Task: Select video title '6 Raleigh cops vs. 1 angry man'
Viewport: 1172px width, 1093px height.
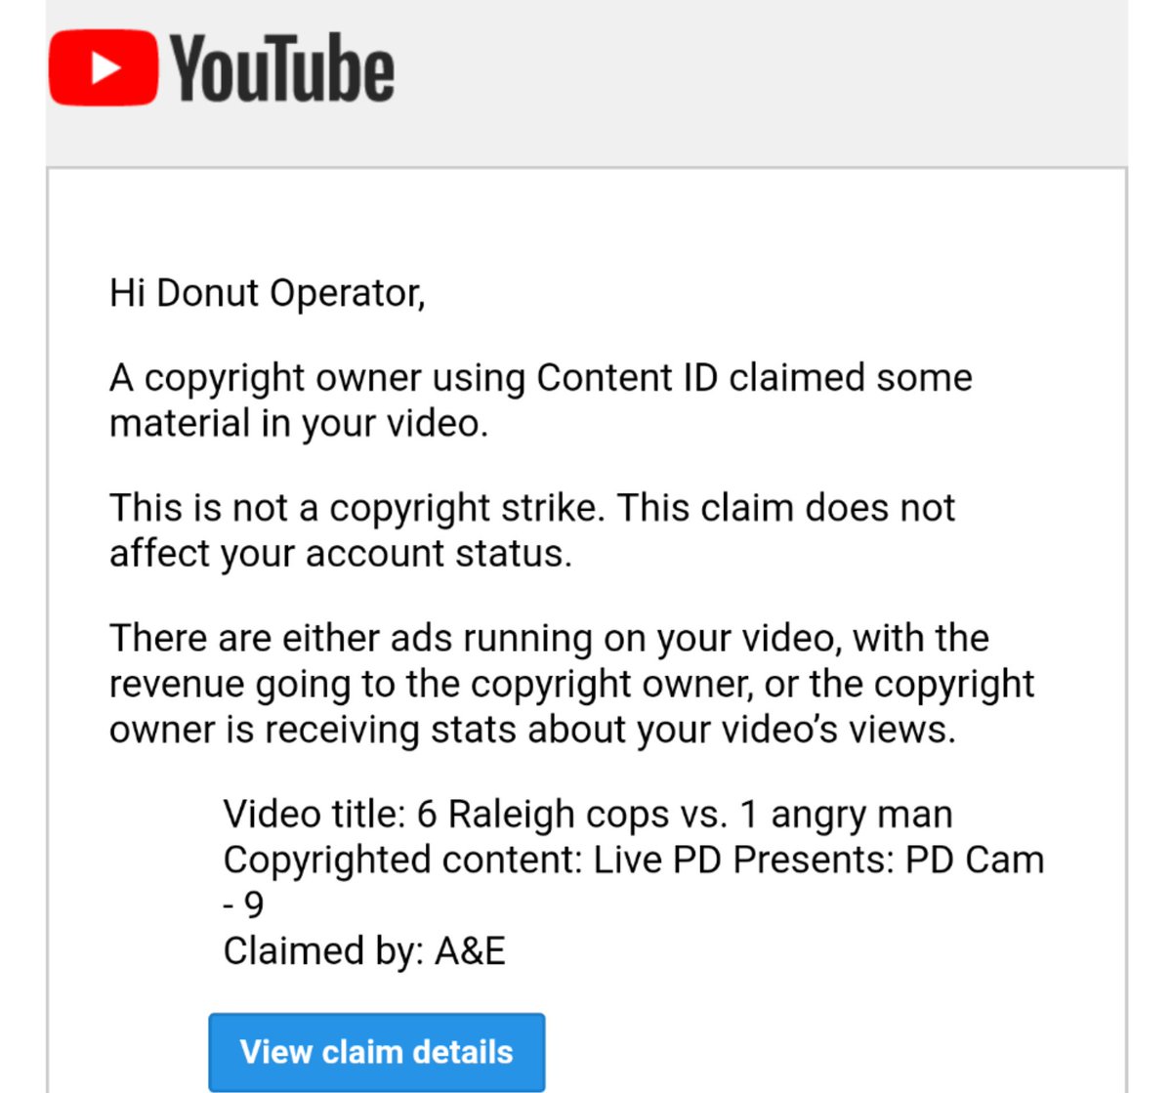Action: (x=685, y=815)
